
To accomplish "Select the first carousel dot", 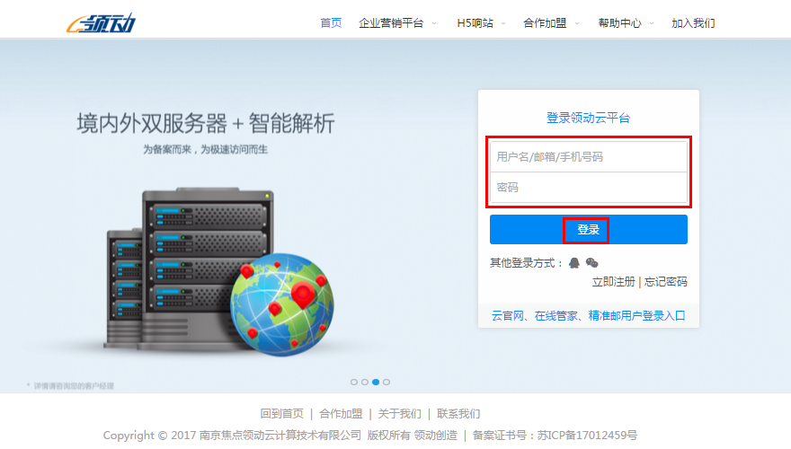I will [x=354, y=382].
